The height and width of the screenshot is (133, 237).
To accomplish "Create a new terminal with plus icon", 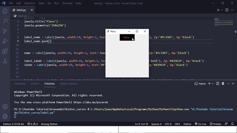I will [209, 83].
